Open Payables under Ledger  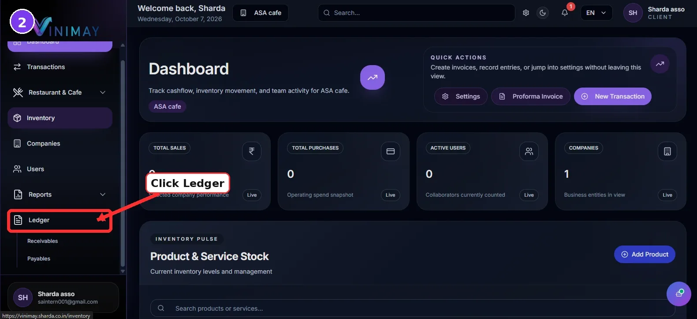(39, 259)
